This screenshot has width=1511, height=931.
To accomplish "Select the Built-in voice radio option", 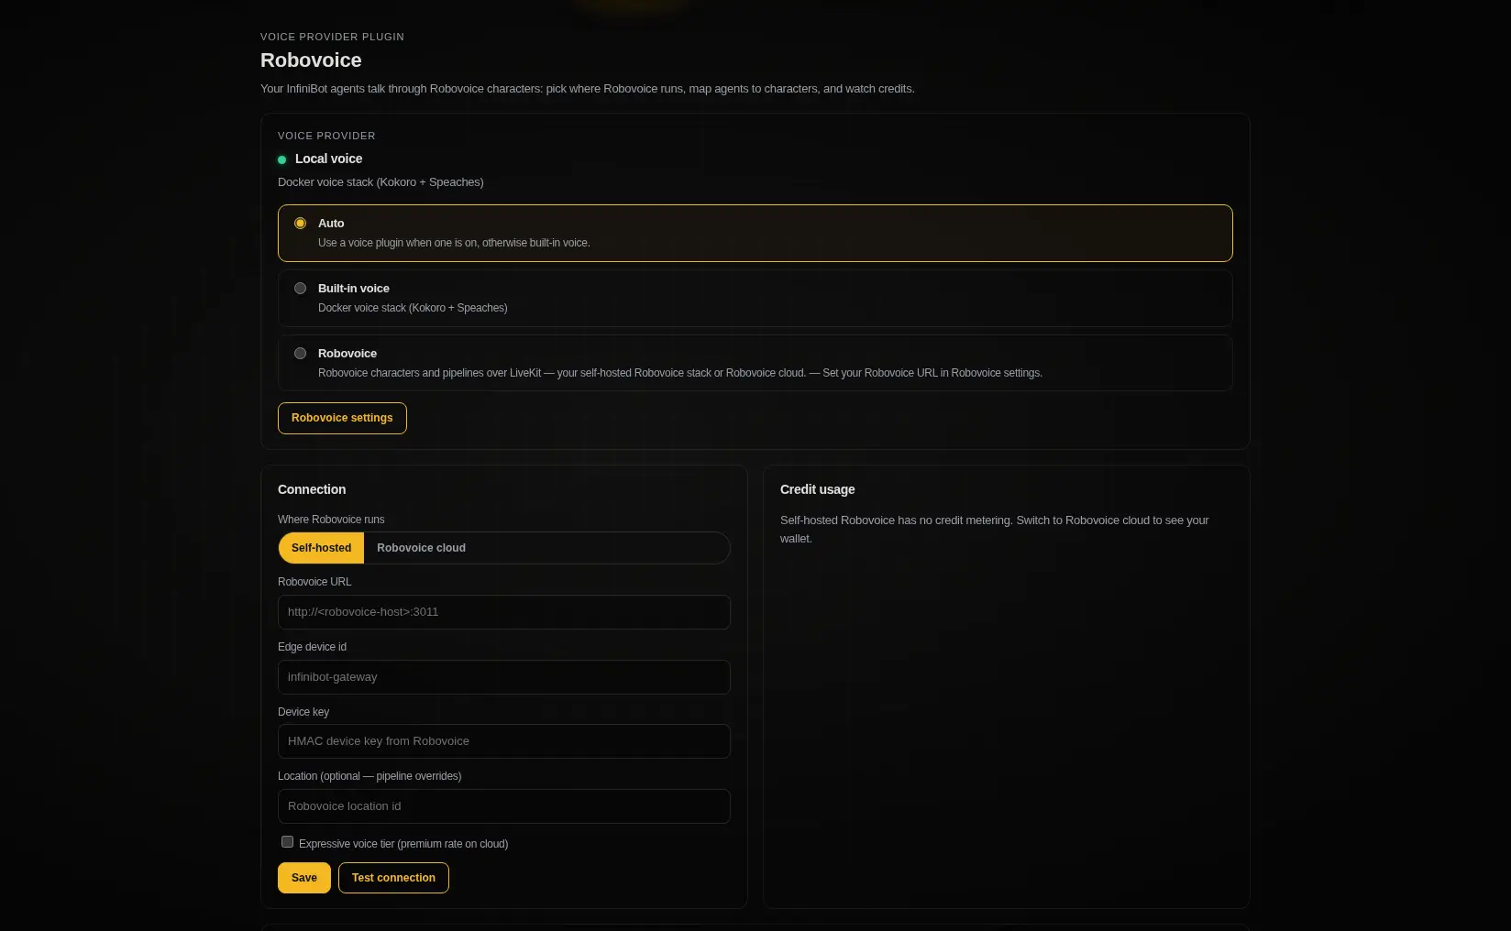I will [300, 289].
